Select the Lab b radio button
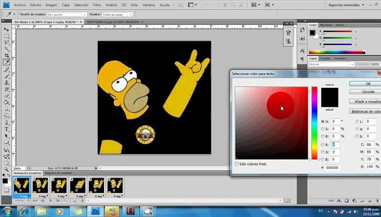This screenshot has width=381, height=217. coord(357,136)
